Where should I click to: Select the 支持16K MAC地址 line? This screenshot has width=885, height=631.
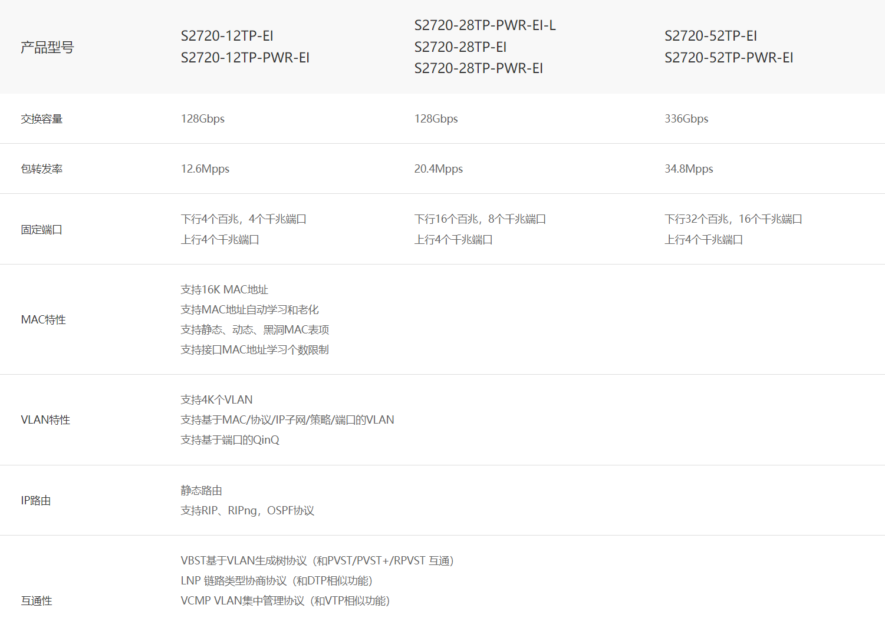[224, 290]
